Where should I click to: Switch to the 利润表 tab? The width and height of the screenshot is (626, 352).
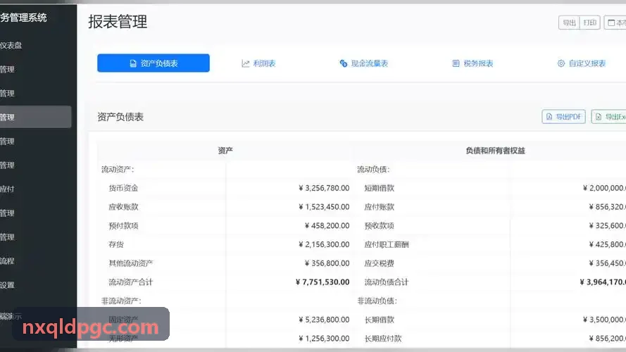(258, 63)
